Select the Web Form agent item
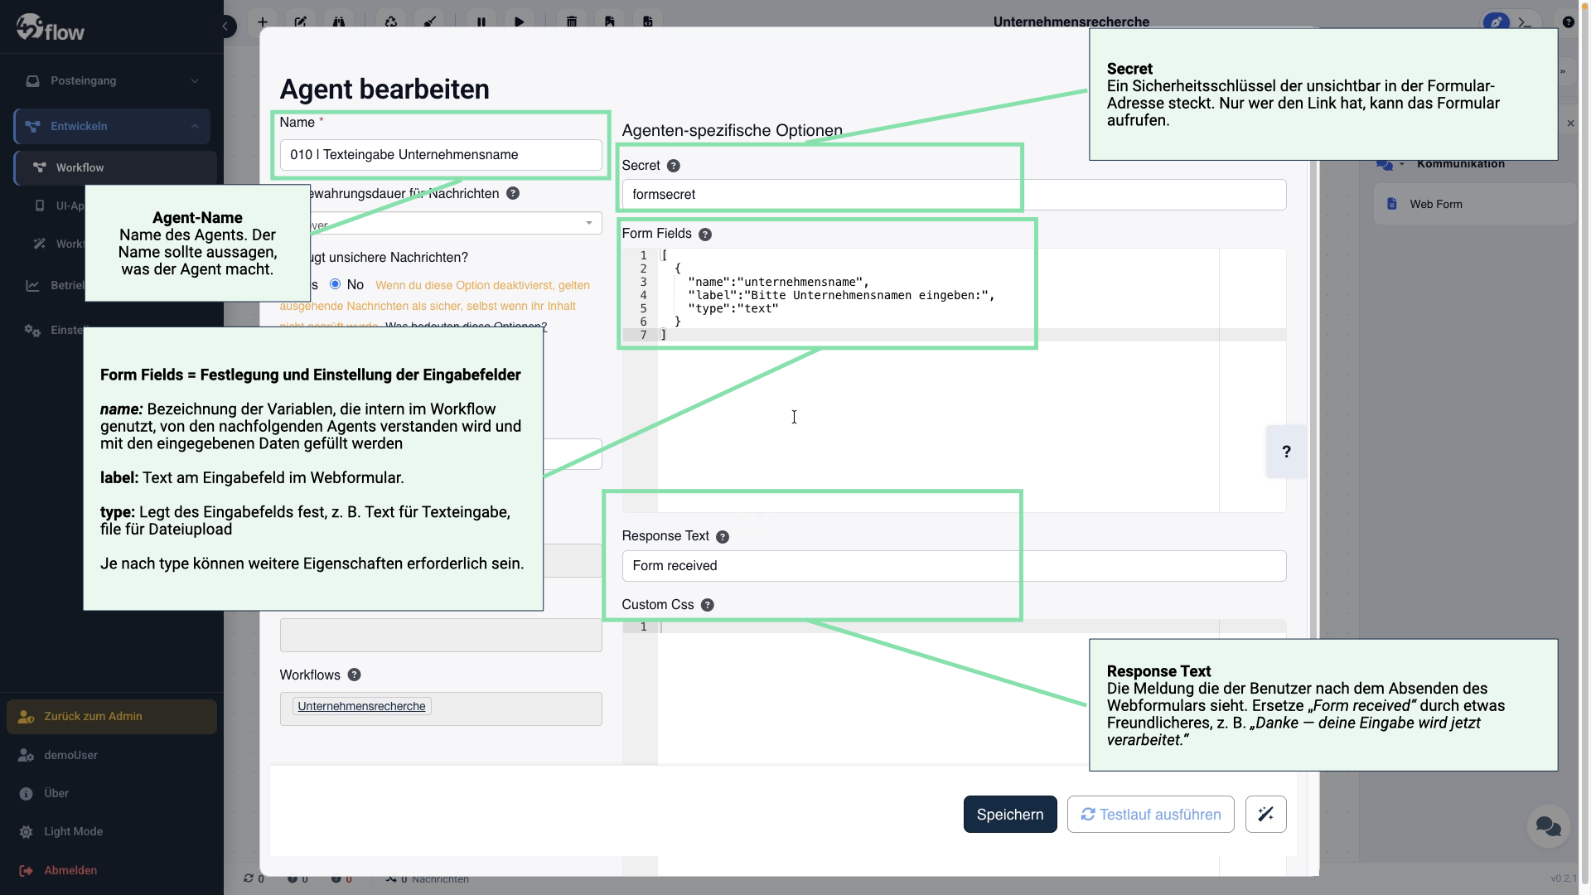The width and height of the screenshot is (1591, 895). (x=1436, y=204)
